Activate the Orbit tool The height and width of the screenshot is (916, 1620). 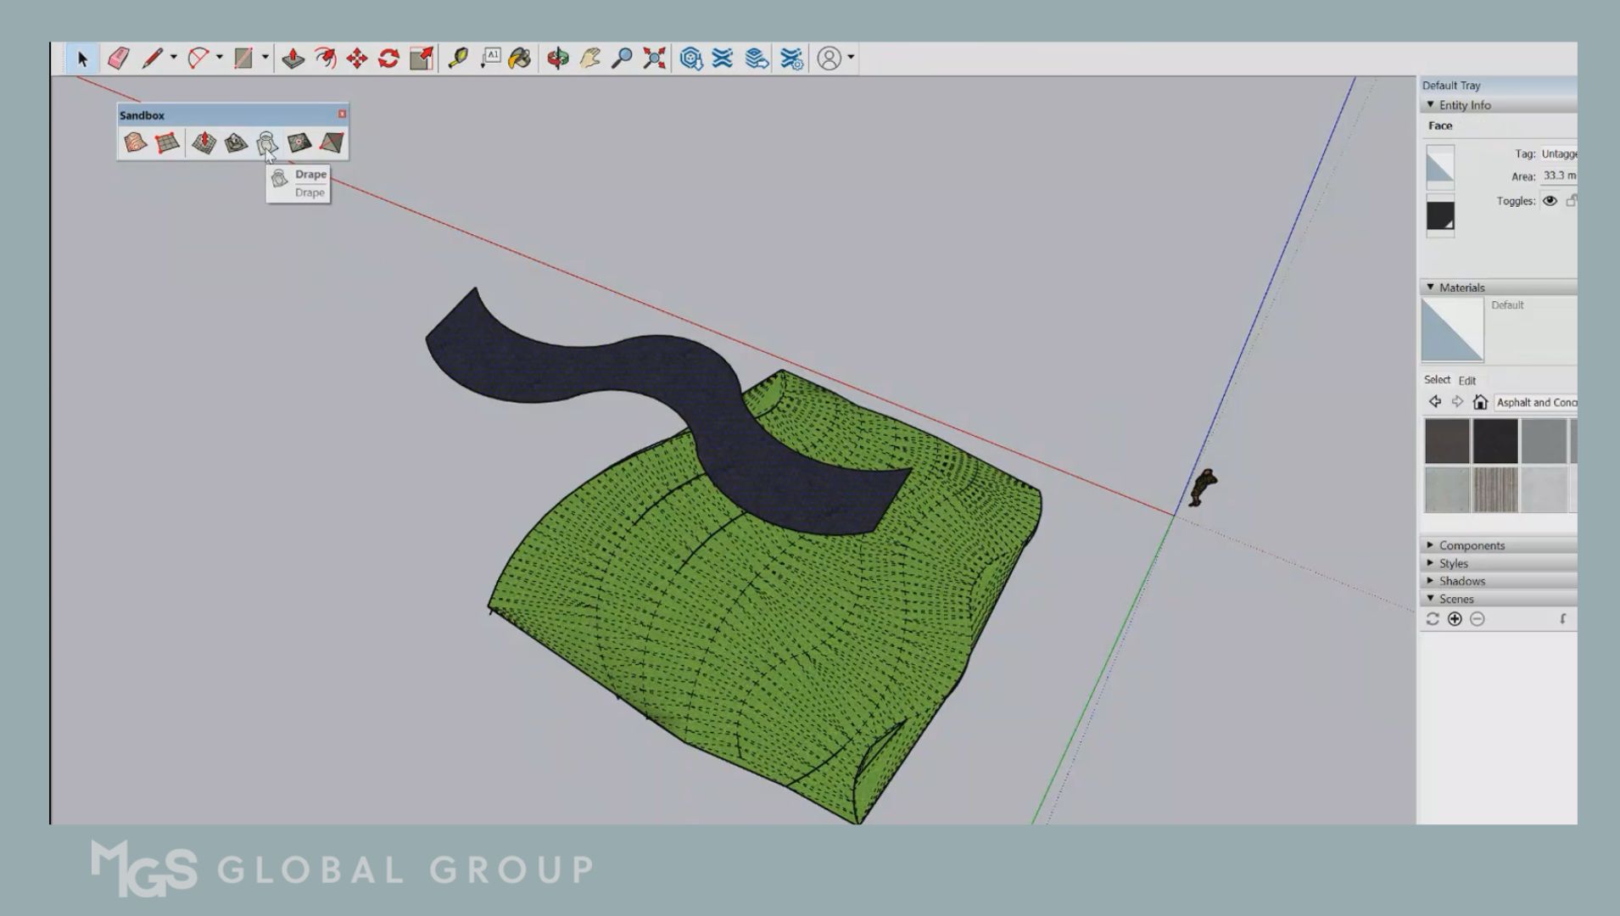click(x=556, y=58)
